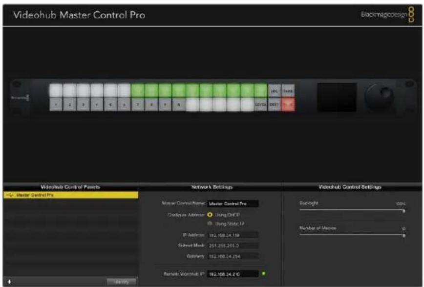Click the Gateway field
424x287 pixels.
[x=233, y=256]
